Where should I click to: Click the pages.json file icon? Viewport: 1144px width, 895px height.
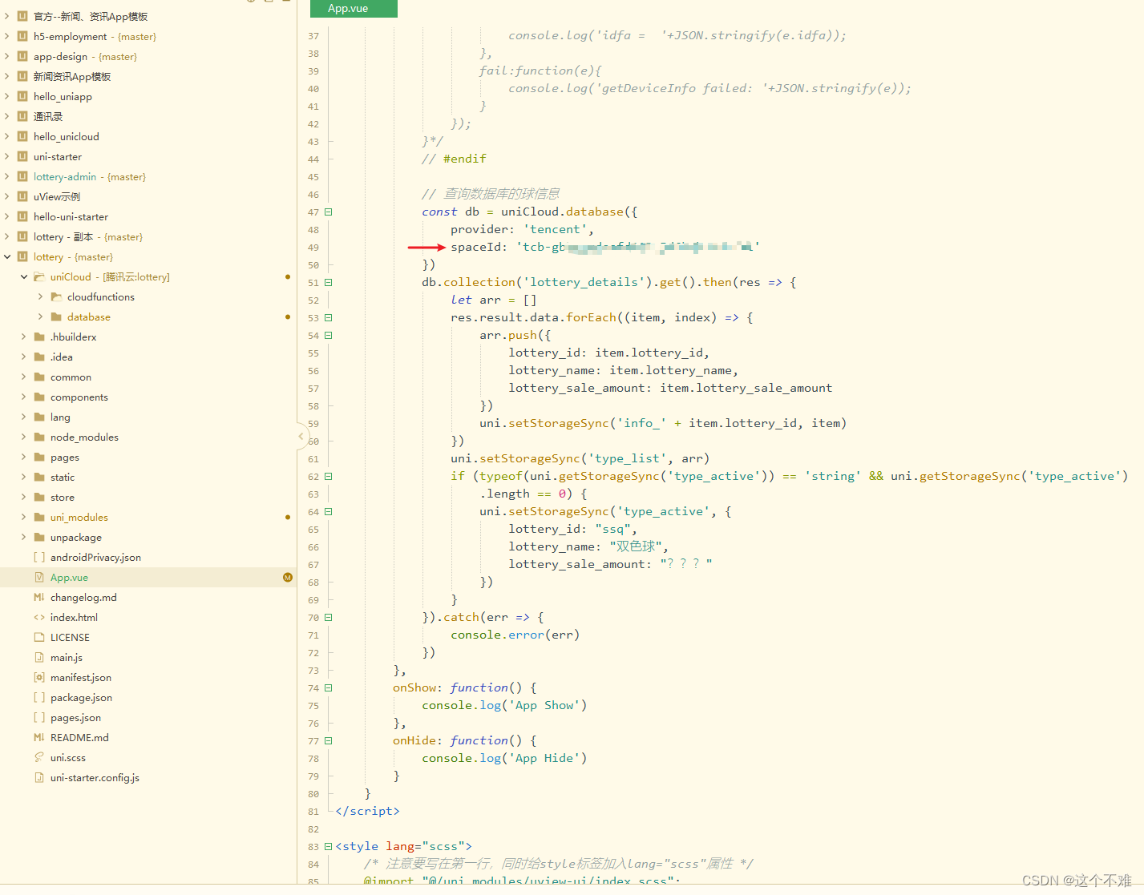pyautogui.click(x=39, y=717)
